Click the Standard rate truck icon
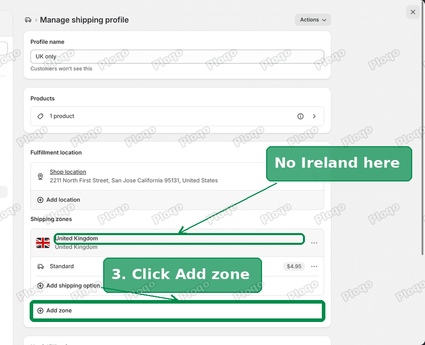This screenshot has height=345, width=425. [x=40, y=267]
